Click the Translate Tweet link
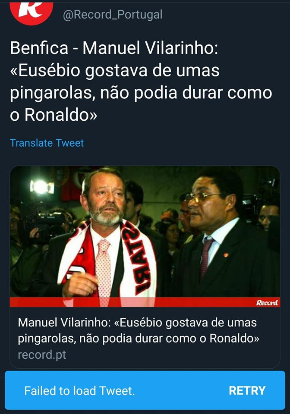 click(47, 143)
